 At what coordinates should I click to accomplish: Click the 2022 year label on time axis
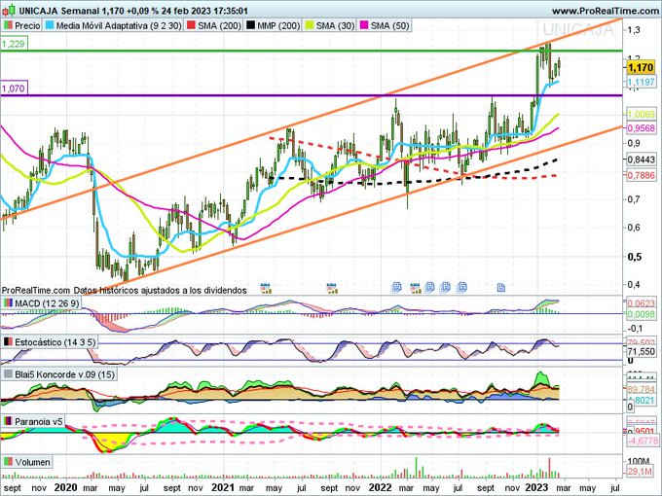coord(380,487)
